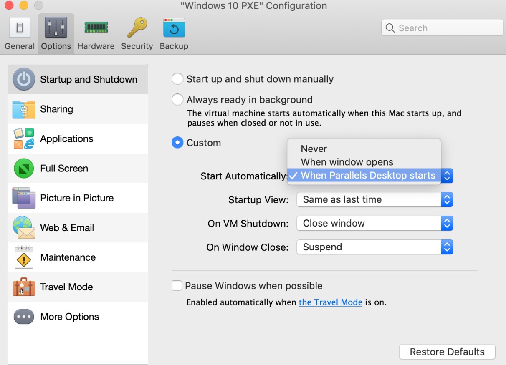506x365 pixels.
Task: Click the red close window button
Action: [x=9, y=6]
